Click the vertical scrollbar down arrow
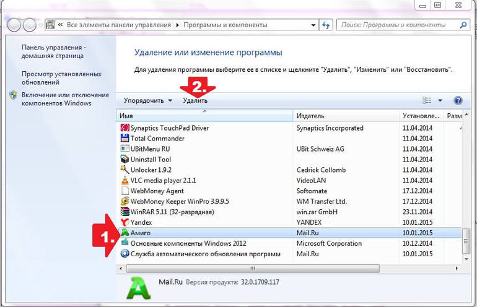477x307 pixels. point(466,259)
